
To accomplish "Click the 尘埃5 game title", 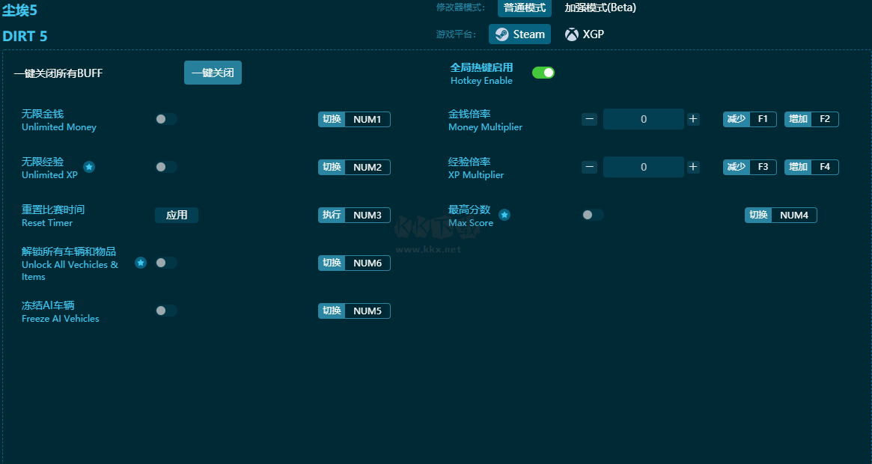I will [x=19, y=10].
